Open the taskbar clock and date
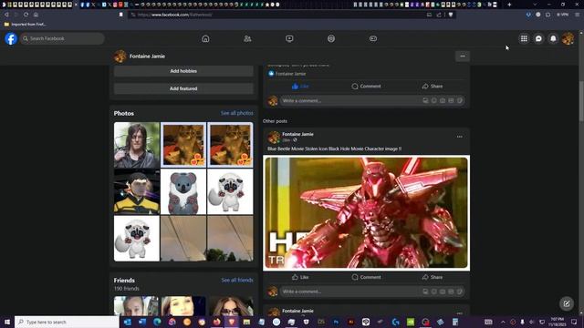The width and height of the screenshot is (584, 328). coord(557,322)
